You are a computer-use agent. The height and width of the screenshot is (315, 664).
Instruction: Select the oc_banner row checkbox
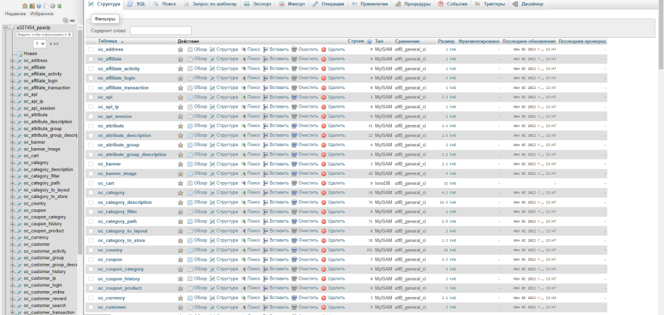pos(91,164)
